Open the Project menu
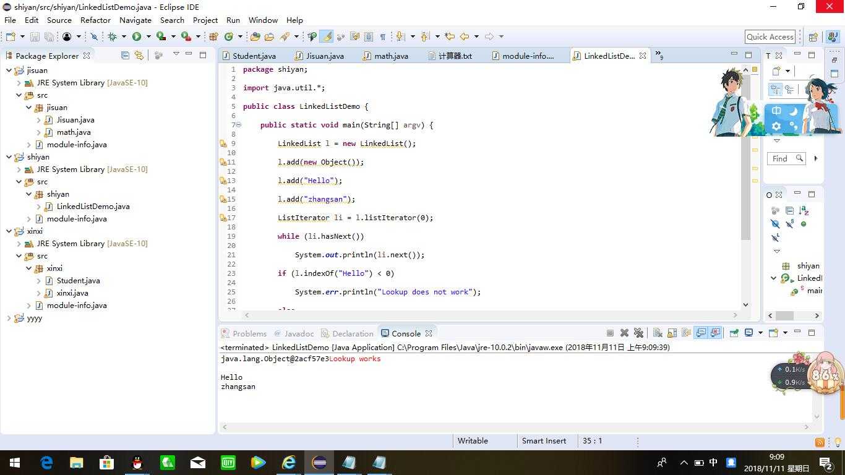Image resolution: width=845 pixels, height=475 pixels. [x=205, y=20]
